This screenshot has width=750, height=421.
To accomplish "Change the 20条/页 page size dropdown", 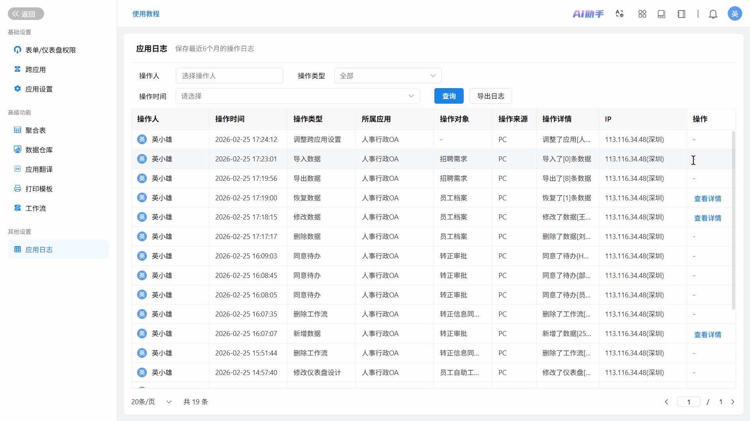I will coord(151,402).
